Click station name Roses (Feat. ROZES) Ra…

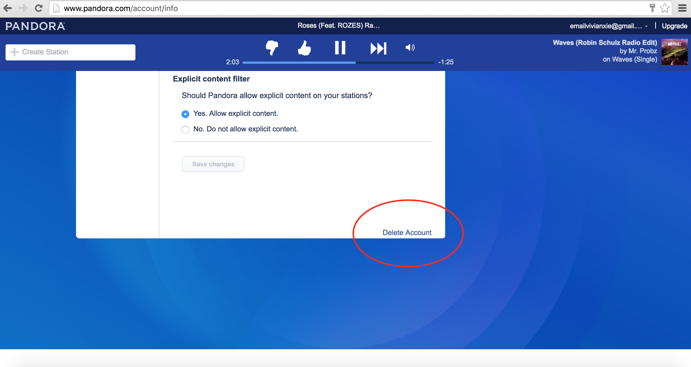pyautogui.click(x=339, y=26)
